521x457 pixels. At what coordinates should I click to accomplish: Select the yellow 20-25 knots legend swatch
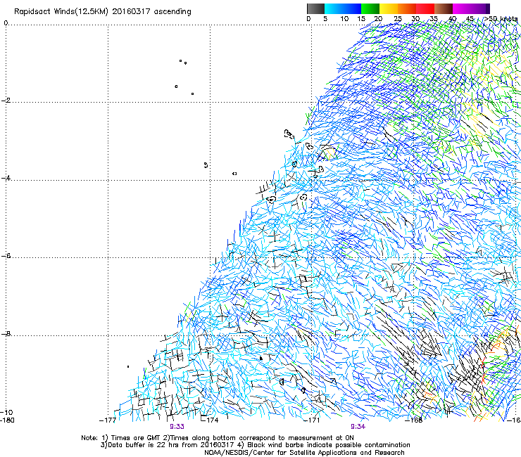coord(389,8)
